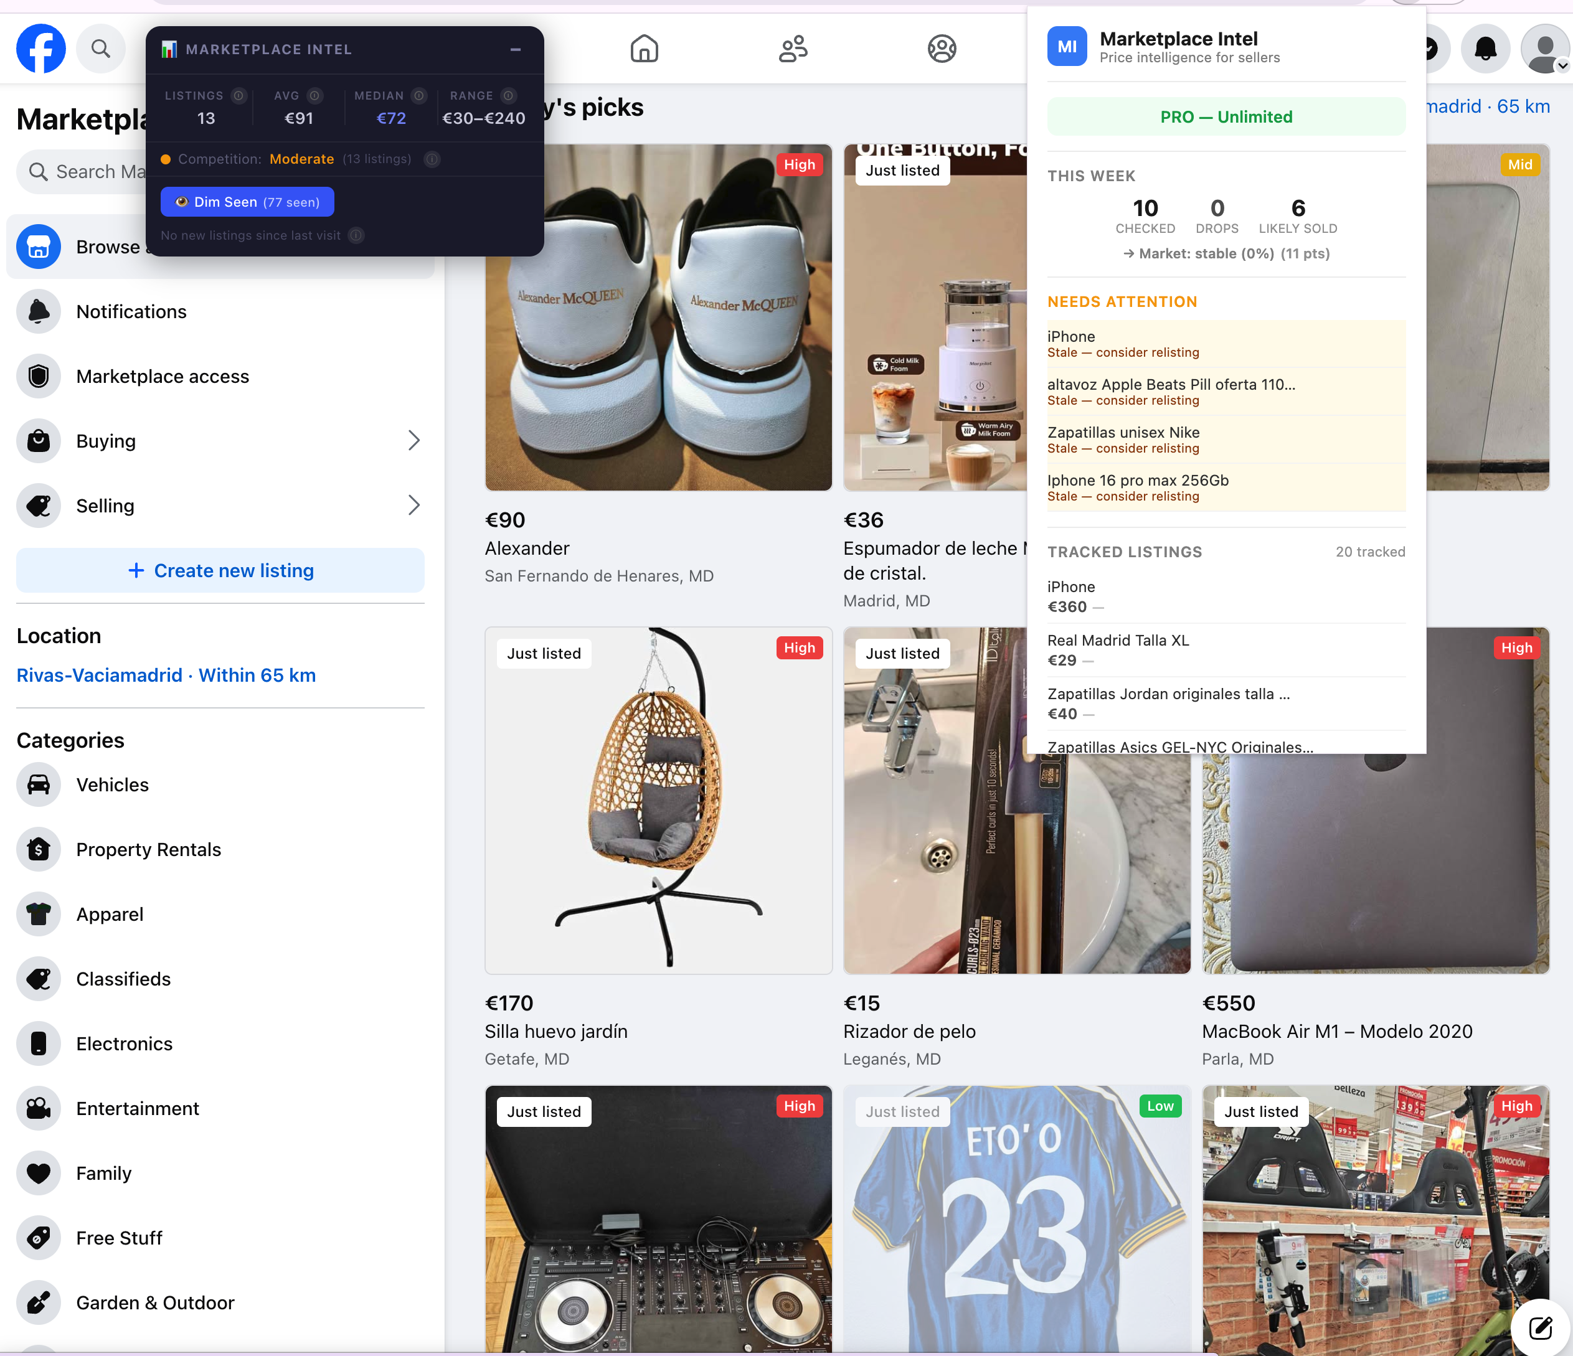Expand the Selling section chevron
This screenshot has height=1356, width=1573.
413,505
